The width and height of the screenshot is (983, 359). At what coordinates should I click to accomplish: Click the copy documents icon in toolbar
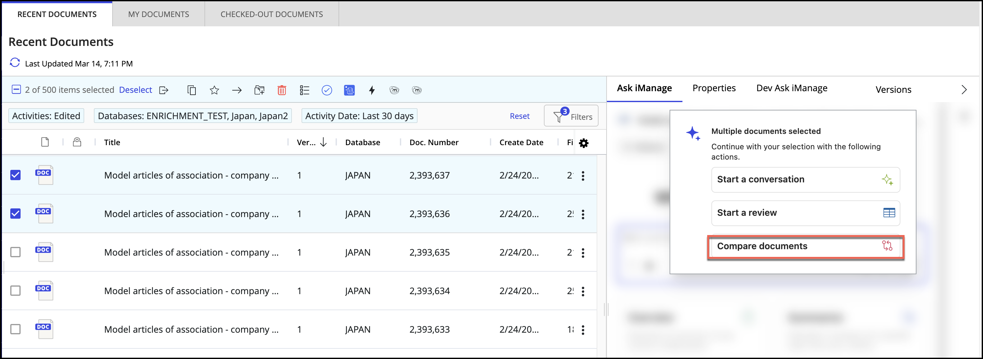(192, 90)
